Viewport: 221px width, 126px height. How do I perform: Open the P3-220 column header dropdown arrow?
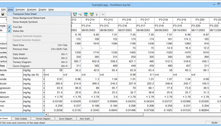pos(200,23)
